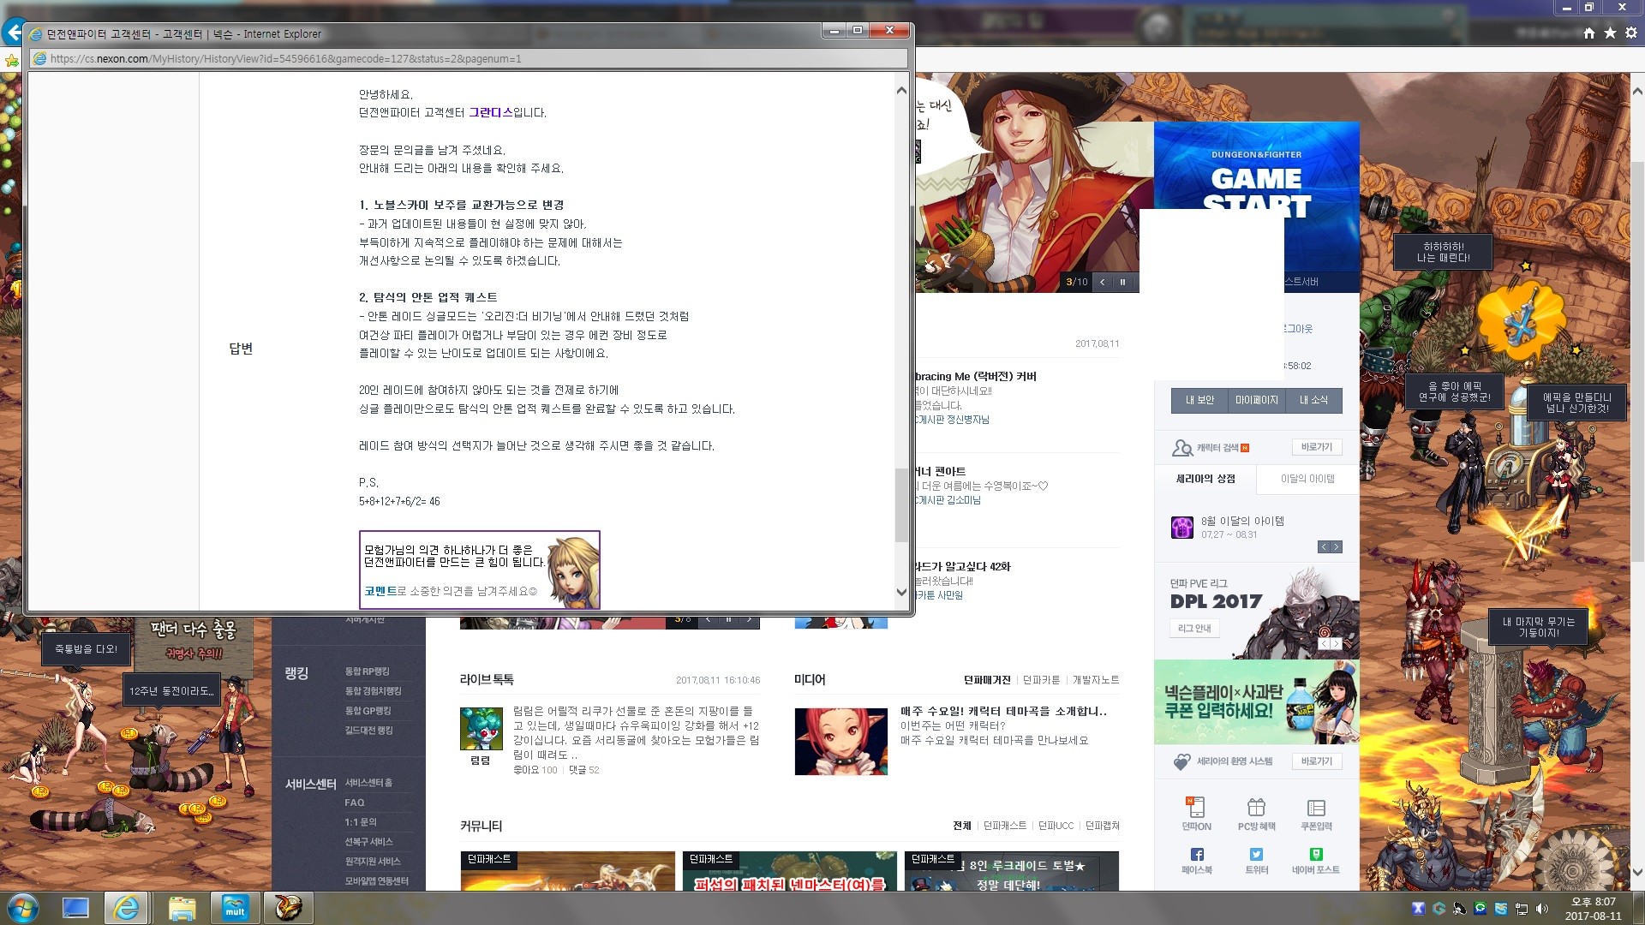Open the Windows Start menu
The height and width of the screenshot is (925, 1645).
[x=21, y=907]
